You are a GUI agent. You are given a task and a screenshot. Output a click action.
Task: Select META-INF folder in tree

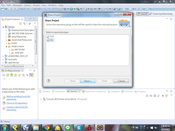pos(18,50)
